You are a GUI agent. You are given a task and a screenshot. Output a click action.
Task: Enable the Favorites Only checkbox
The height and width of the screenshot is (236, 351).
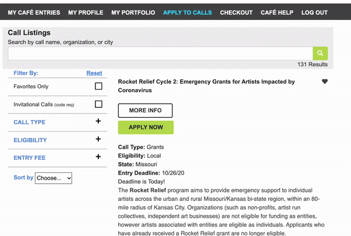[x=98, y=86]
